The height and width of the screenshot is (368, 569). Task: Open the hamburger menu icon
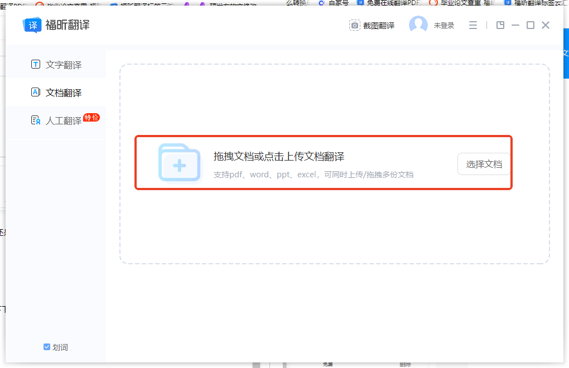[472, 25]
